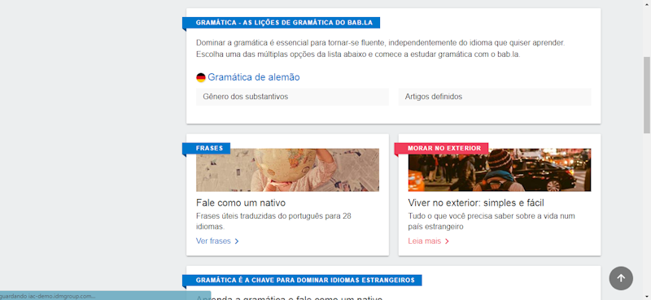The height and width of the screenshot is (300, 651).
Task: Open the street photo in Morar no exterior card
Action: click(x=500, y=170)
